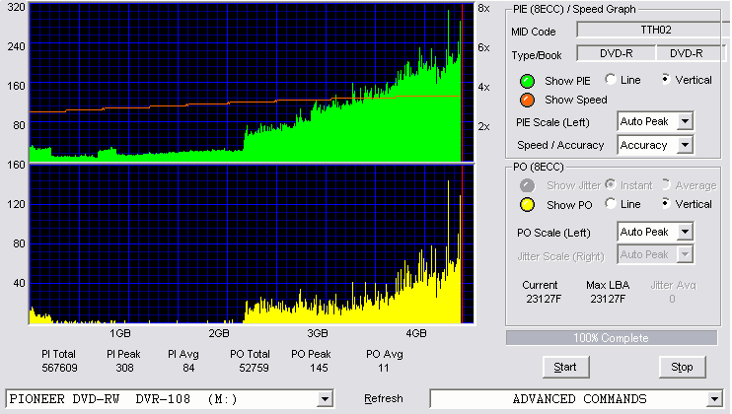Click the Start button
This screenshot has width=732, height=414.
[x=565, y=368]
